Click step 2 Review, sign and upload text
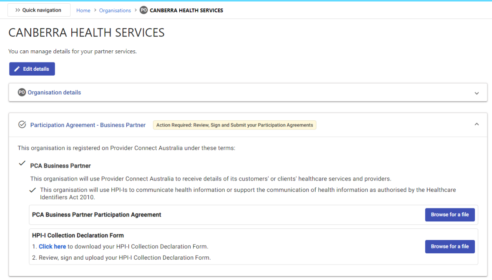The height and width of the screenshot is (280, 492). coord(121,258)
